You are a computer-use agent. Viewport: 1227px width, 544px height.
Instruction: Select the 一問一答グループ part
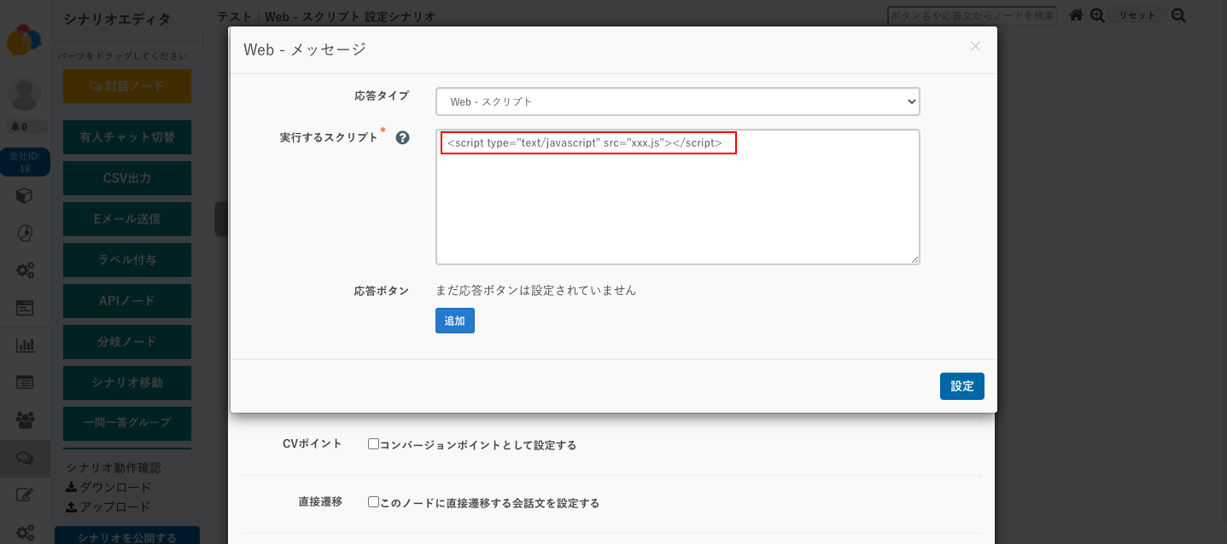coord(127,422)
